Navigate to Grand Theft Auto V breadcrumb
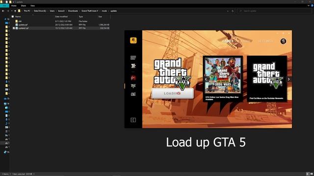The width and height of the screenshot is (314, 176). [90, 11]
